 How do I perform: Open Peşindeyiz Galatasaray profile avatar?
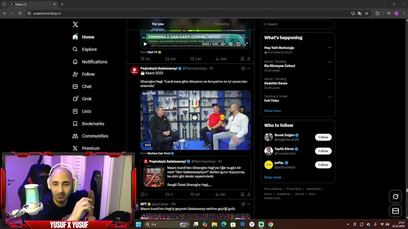coord(135,71)
